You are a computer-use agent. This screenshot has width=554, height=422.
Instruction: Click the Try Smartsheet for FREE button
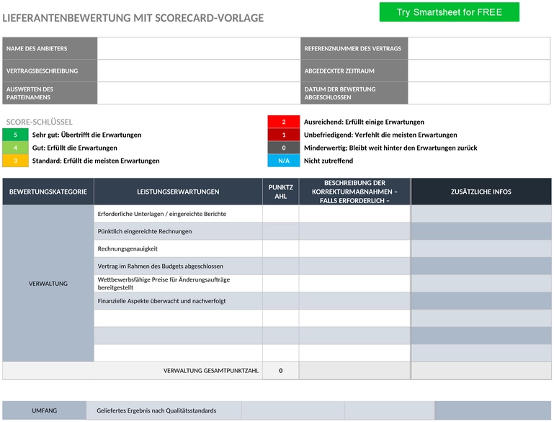tap(449, 12)
